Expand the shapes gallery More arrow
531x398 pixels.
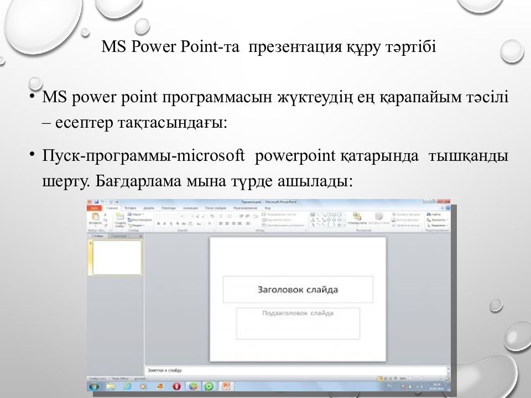click(344, 225)
